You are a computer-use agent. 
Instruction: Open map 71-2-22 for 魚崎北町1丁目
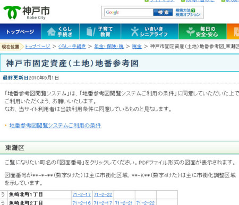click(x=103, y=195)
